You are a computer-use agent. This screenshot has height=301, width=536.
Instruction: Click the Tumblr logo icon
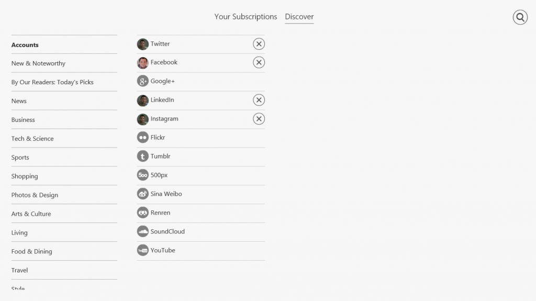click(x=142, y=157)
